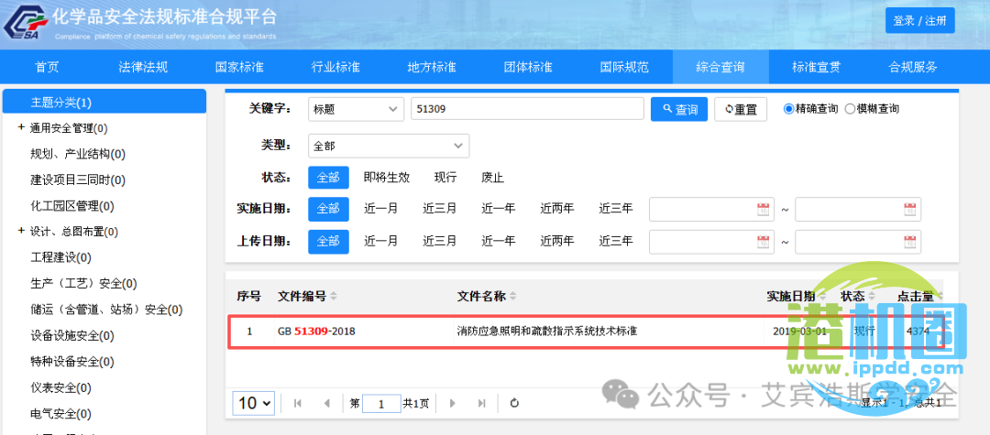Select 实施日期 全部 filter
This screenshot has width=990, height=435.
point(328,209)
